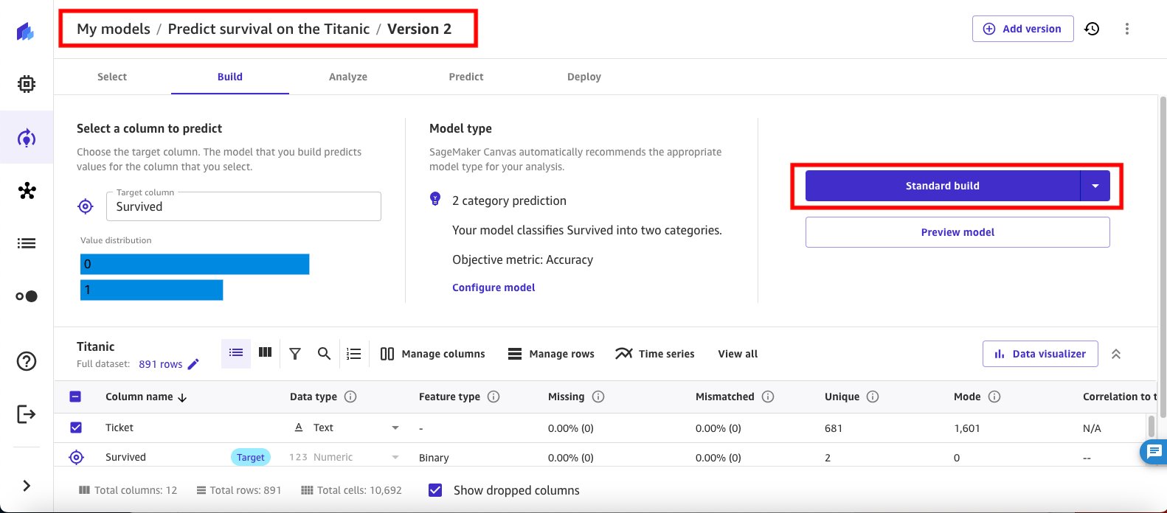Image resolution: width=1167 pixels, height=513 pixels.
Task: Edit dataset rows with pencil icon
Action: [x=193, y=364]
